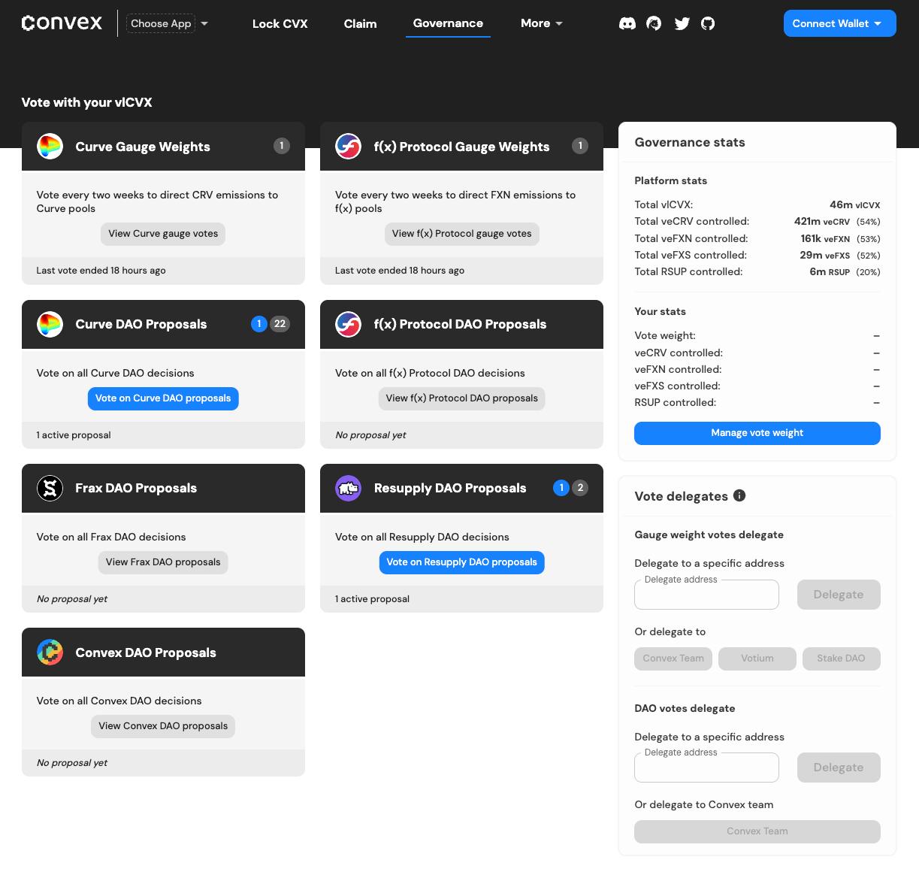Select the Governance tab

(448, 23)
